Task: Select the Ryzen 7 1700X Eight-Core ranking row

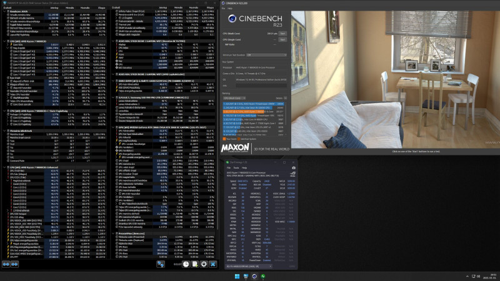Action: [x=254, y=123]
